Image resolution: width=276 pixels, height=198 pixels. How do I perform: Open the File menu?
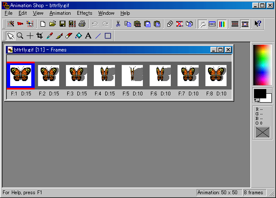(8, 13)
